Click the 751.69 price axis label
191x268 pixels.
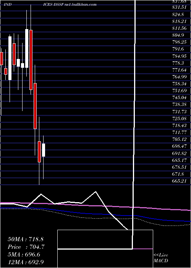click(x=180, y=90)
